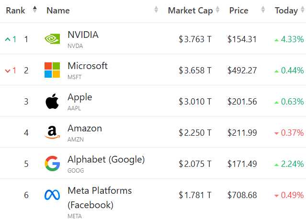Screen dimensions: 306x223
Task: Select the Amazon logo icon
Action: point(52,132)
